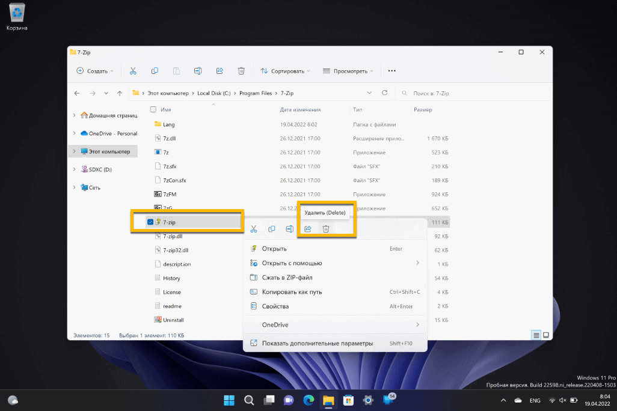Click the Copy icon in the Explorer toolbar
This screenshot has width=617, height=411.
(155, 71)
